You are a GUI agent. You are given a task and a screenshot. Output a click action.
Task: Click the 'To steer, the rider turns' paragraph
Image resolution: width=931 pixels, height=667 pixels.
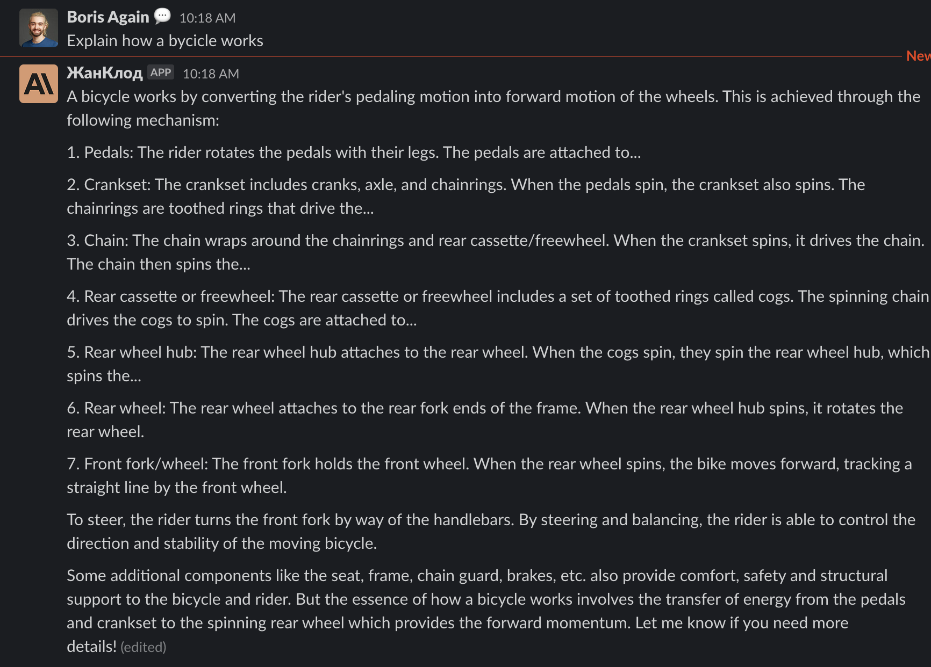coord(491,532)
